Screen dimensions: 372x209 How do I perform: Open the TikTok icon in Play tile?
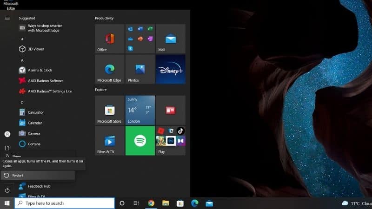[180, 131]
